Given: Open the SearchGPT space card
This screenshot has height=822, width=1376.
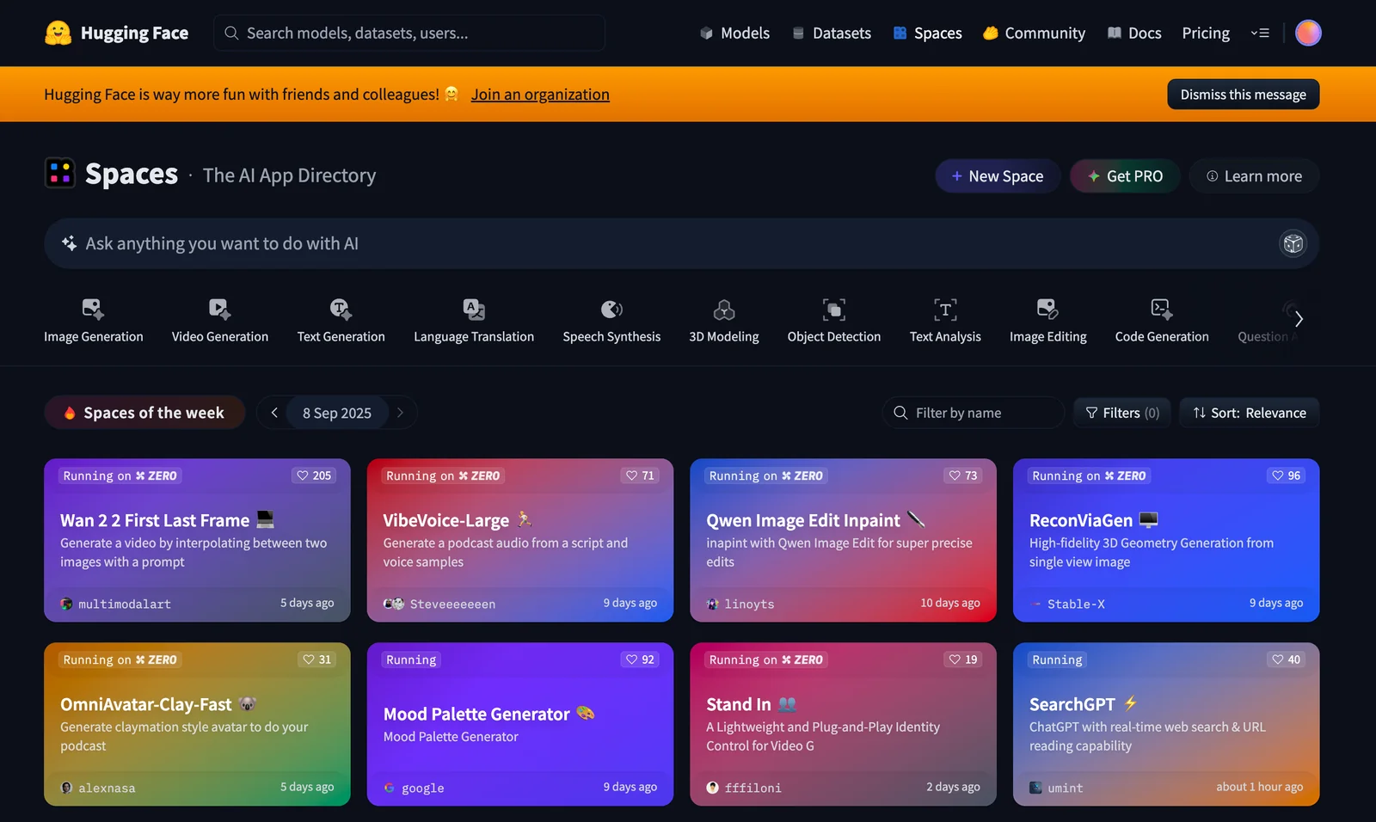Looking at the screenshot, I should tap(1166, 724).
